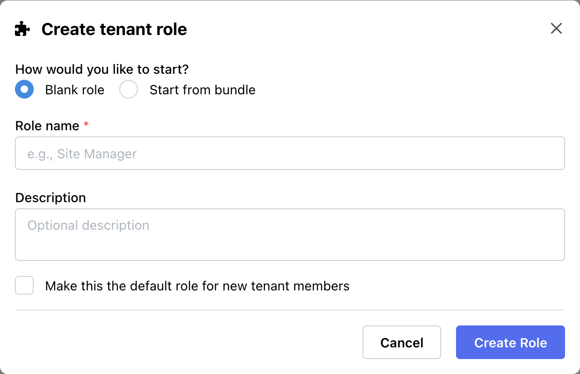Focus the Role name input field

tap(290, 153)
